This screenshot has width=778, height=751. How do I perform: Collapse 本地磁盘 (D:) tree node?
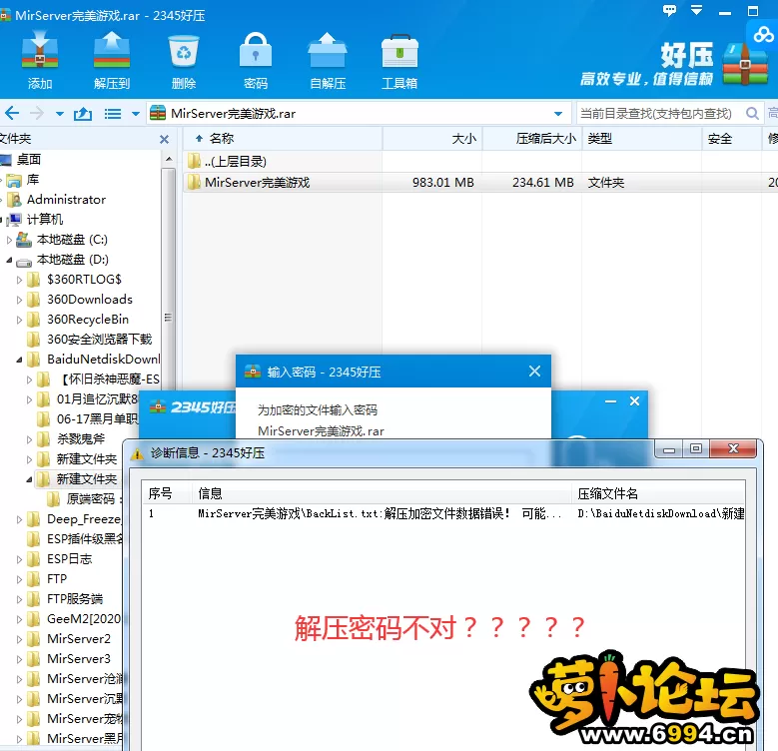coord(9,260)
